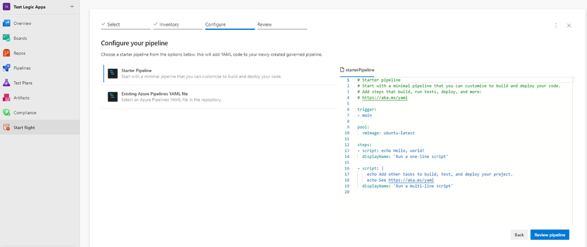The height and width of the screenshot is (247, 587).
Task: Click the Review pipeline button
Action: point(549,235)
